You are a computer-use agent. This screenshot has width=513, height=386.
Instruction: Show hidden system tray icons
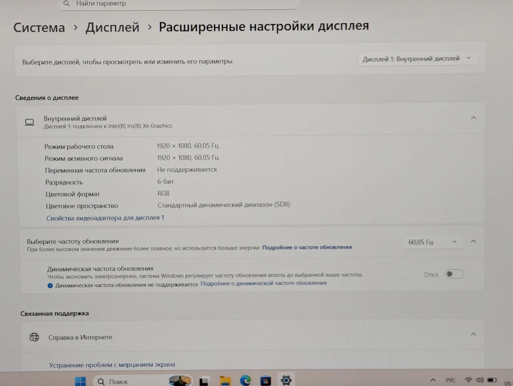pyautogui.click(x=433, y=380)
